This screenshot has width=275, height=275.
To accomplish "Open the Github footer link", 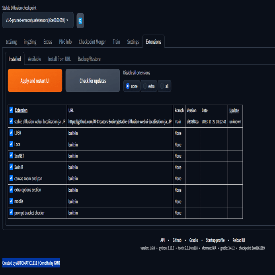I will coord(177,240).
